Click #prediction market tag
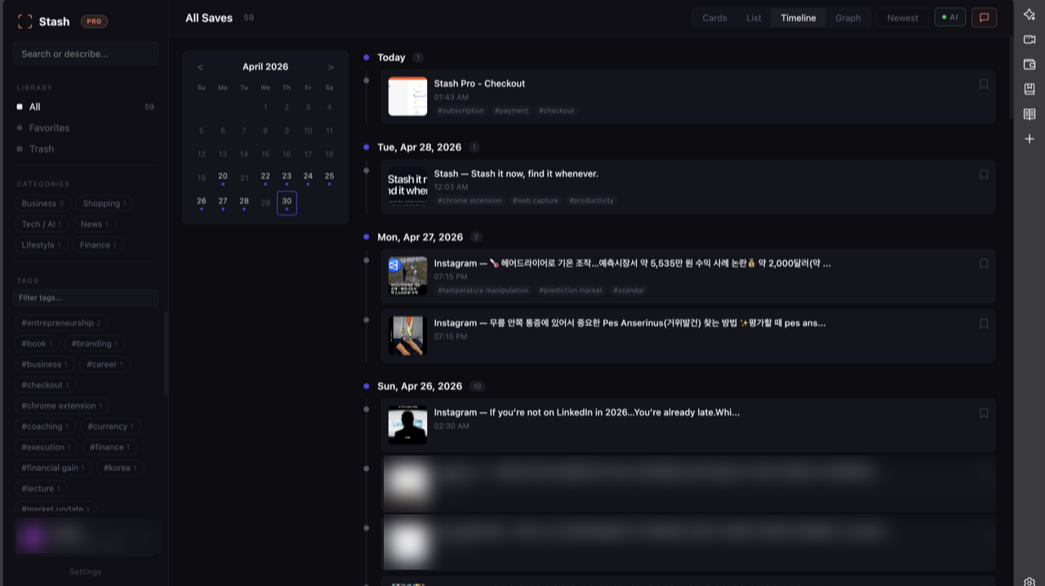This screenshot has height=586, width=1045. (x=571, y=290)
